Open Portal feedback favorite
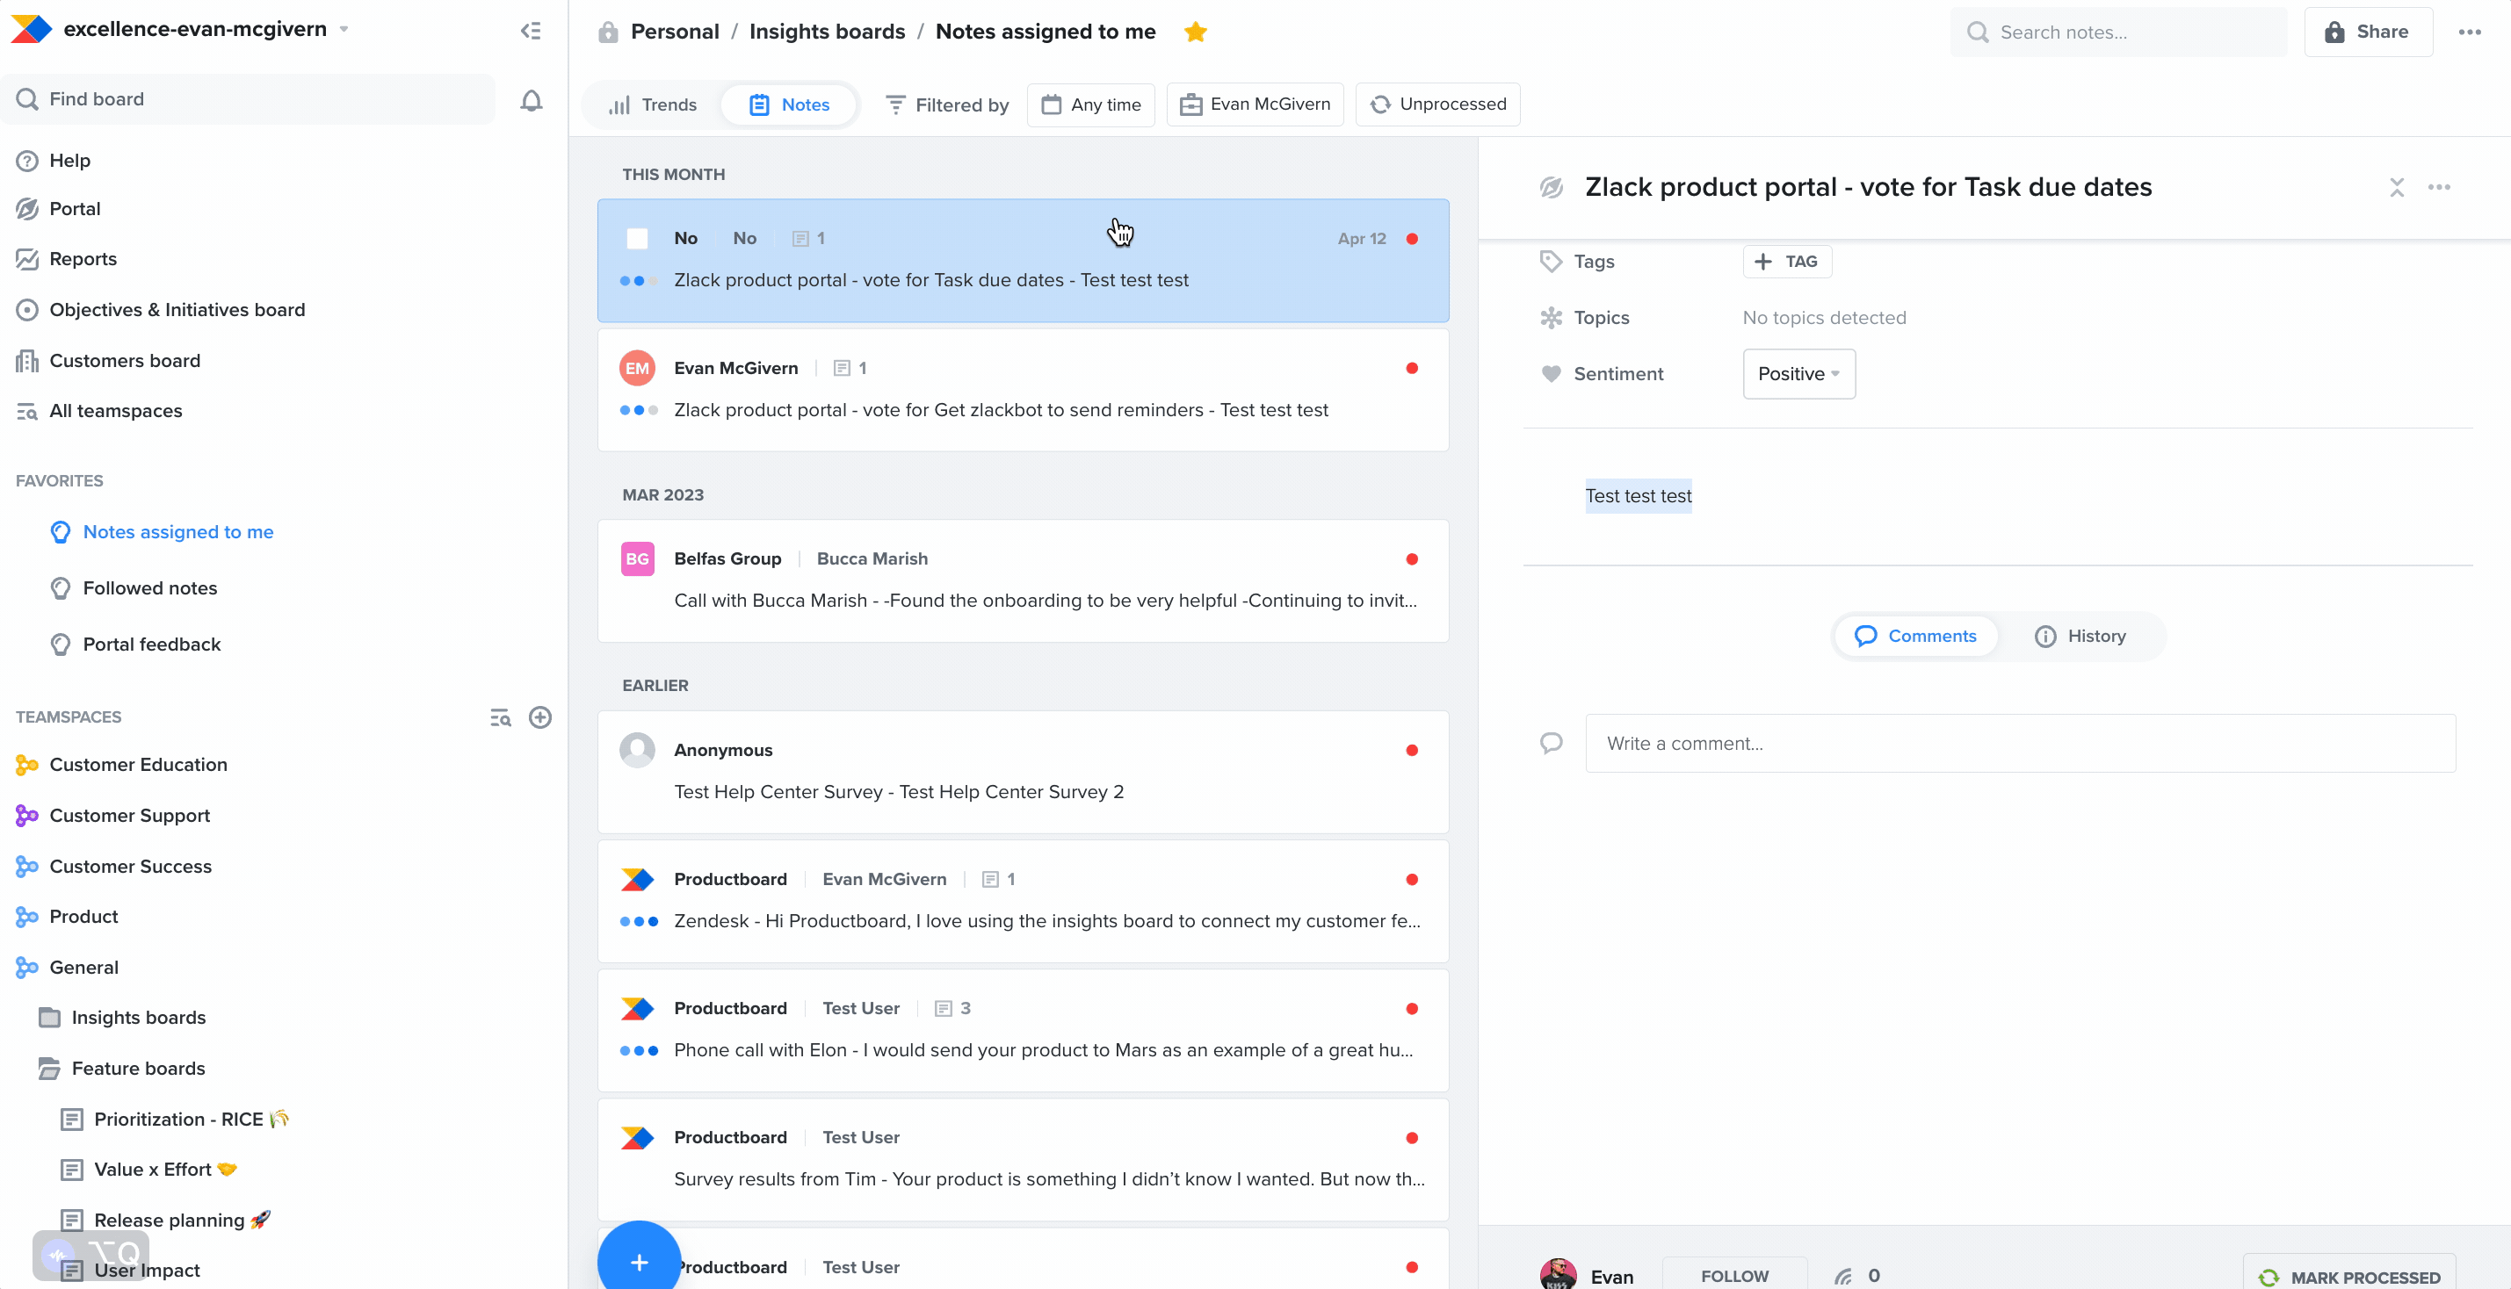The height and width of the screenshot is (1289, 2511). (x=136, y=645)
